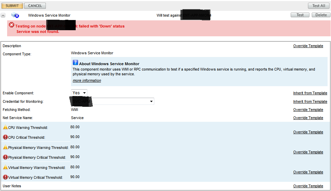331x191 pixels.
Task: Click the Physical Memory Critical Threshold critical icon
Action: pyautogui.click(x=5, y=157)
